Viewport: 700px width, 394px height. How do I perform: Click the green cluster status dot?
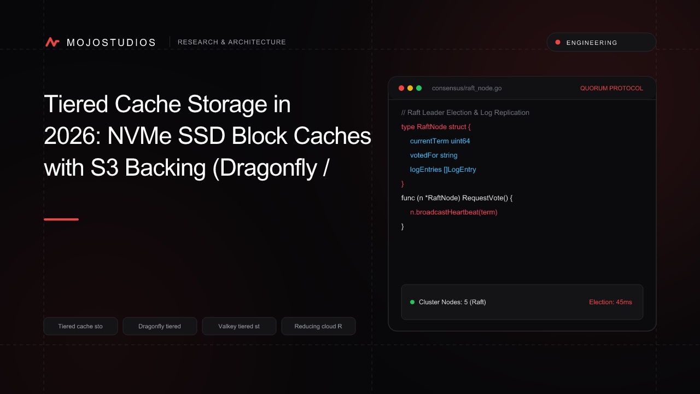[412, 302]
